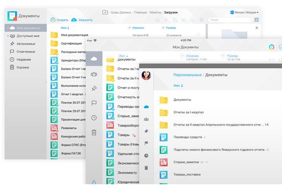Go to Главные breadcrumb
The image size is (282, 188).
141,12
